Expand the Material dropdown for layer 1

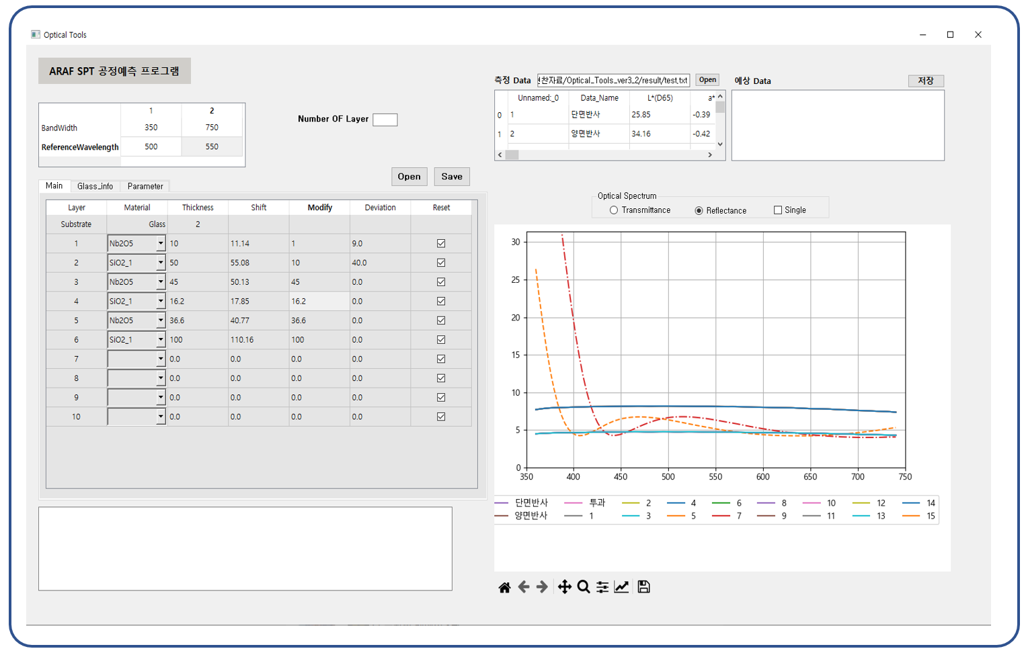click(x=161, y=243)
